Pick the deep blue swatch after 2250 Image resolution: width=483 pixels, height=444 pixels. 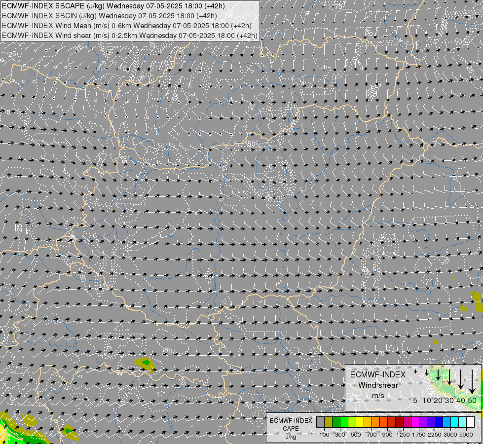[x=439, y=422]
